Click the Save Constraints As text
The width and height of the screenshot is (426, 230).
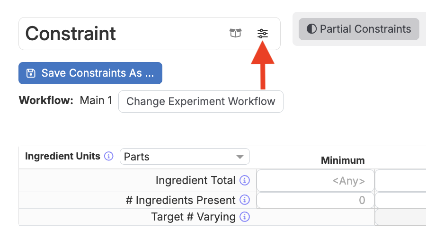point(98,73)
